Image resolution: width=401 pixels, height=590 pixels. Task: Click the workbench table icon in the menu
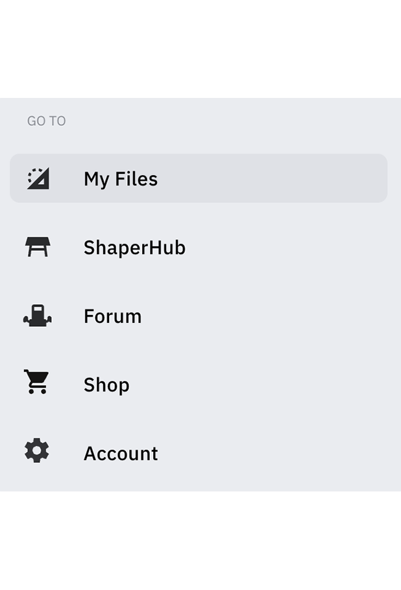pos(37,247)
